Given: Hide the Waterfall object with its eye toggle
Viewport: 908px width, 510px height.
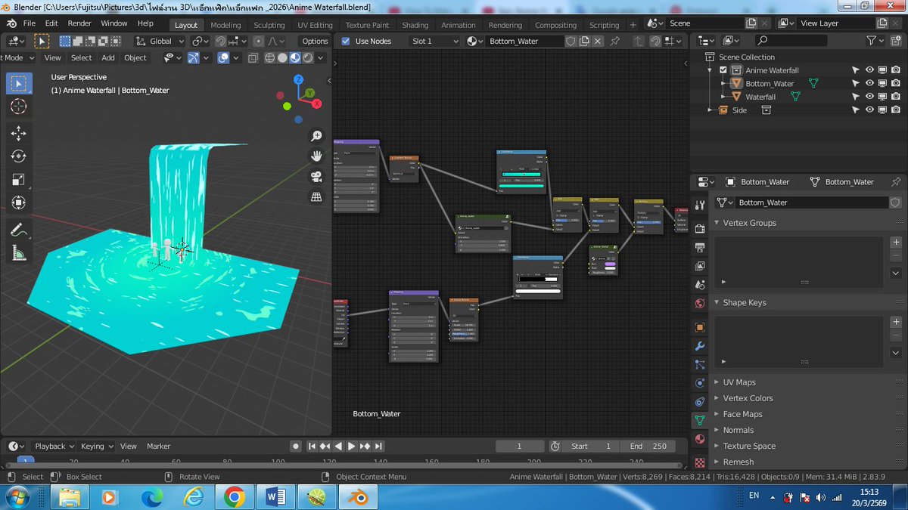Looking at the screenshot, I should pyautogui.click(x=870, y=96).
